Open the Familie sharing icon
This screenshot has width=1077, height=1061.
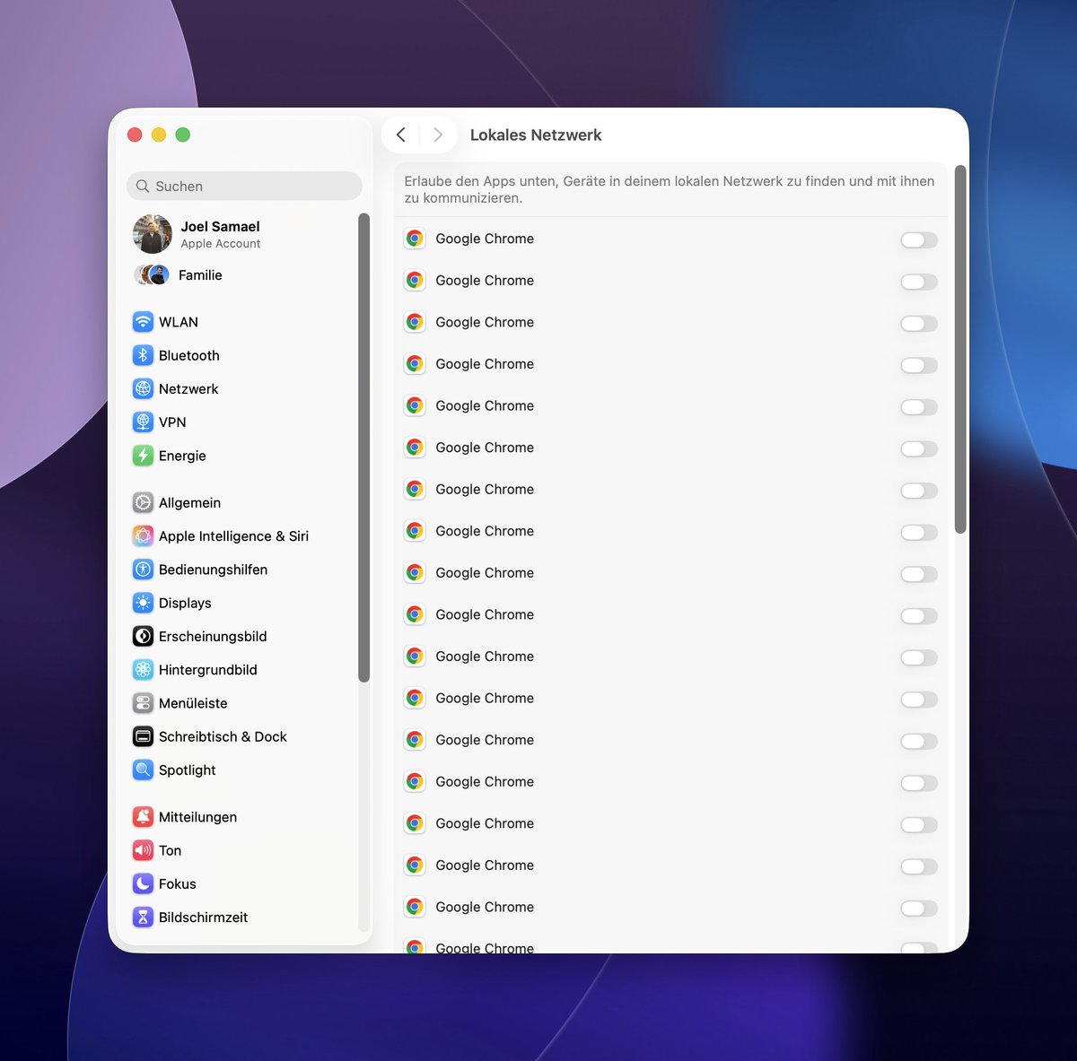tap(152, 274)
